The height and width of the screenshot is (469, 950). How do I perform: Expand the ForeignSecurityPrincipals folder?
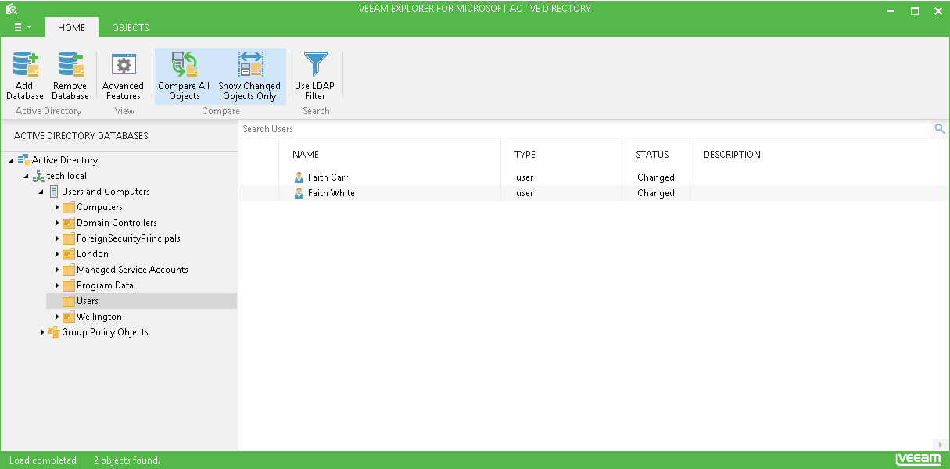56,238
